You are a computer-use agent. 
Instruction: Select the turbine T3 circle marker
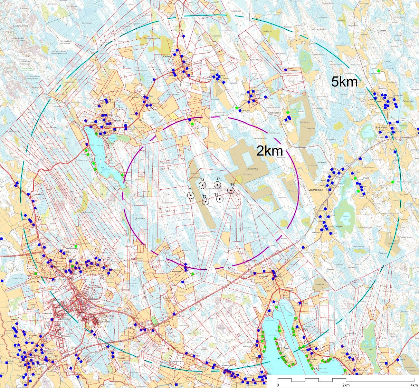click(x=202, y=185)
